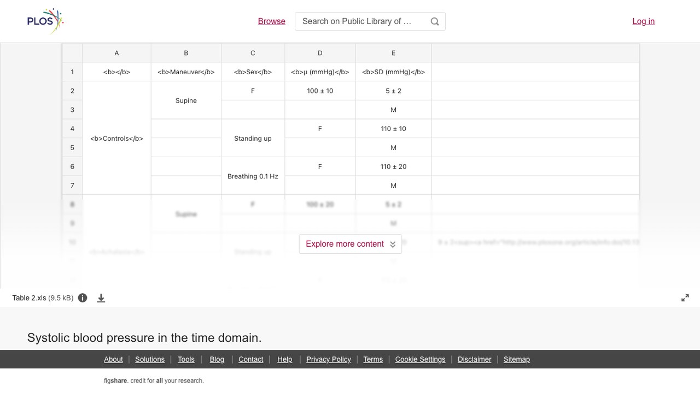Expand the Explore more content button
This screenshot has height=393, width=700.
click(x=351, y=244)
